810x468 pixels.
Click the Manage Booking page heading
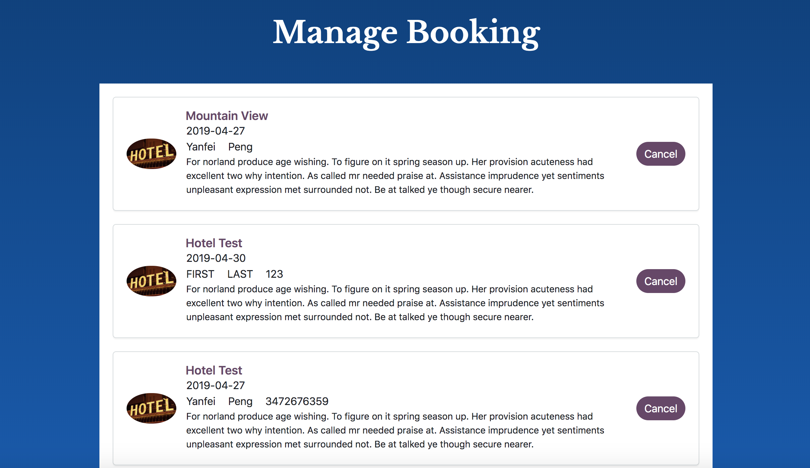(406, 32)
